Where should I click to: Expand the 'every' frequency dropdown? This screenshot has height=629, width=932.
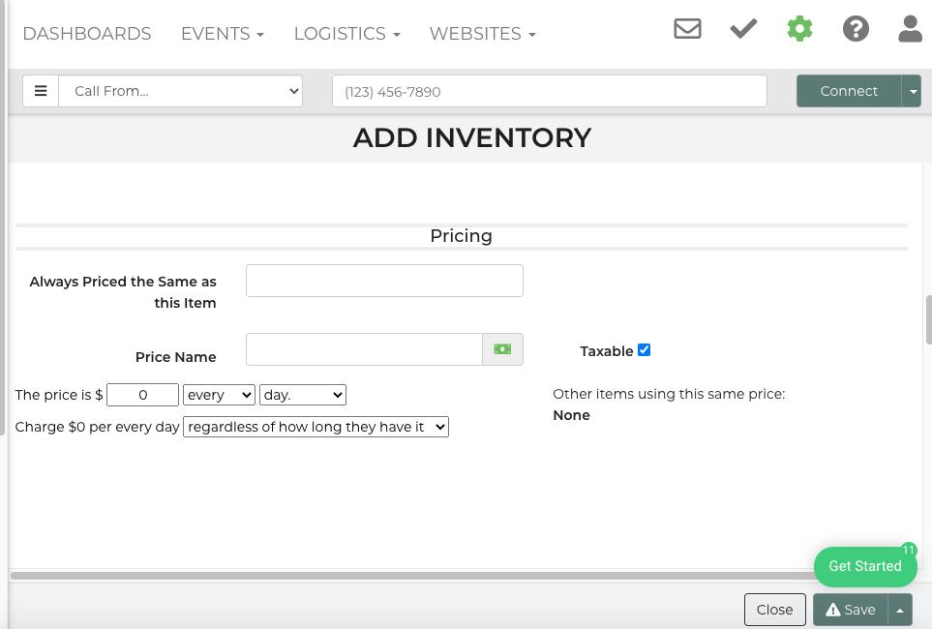[x=219, y=395]
